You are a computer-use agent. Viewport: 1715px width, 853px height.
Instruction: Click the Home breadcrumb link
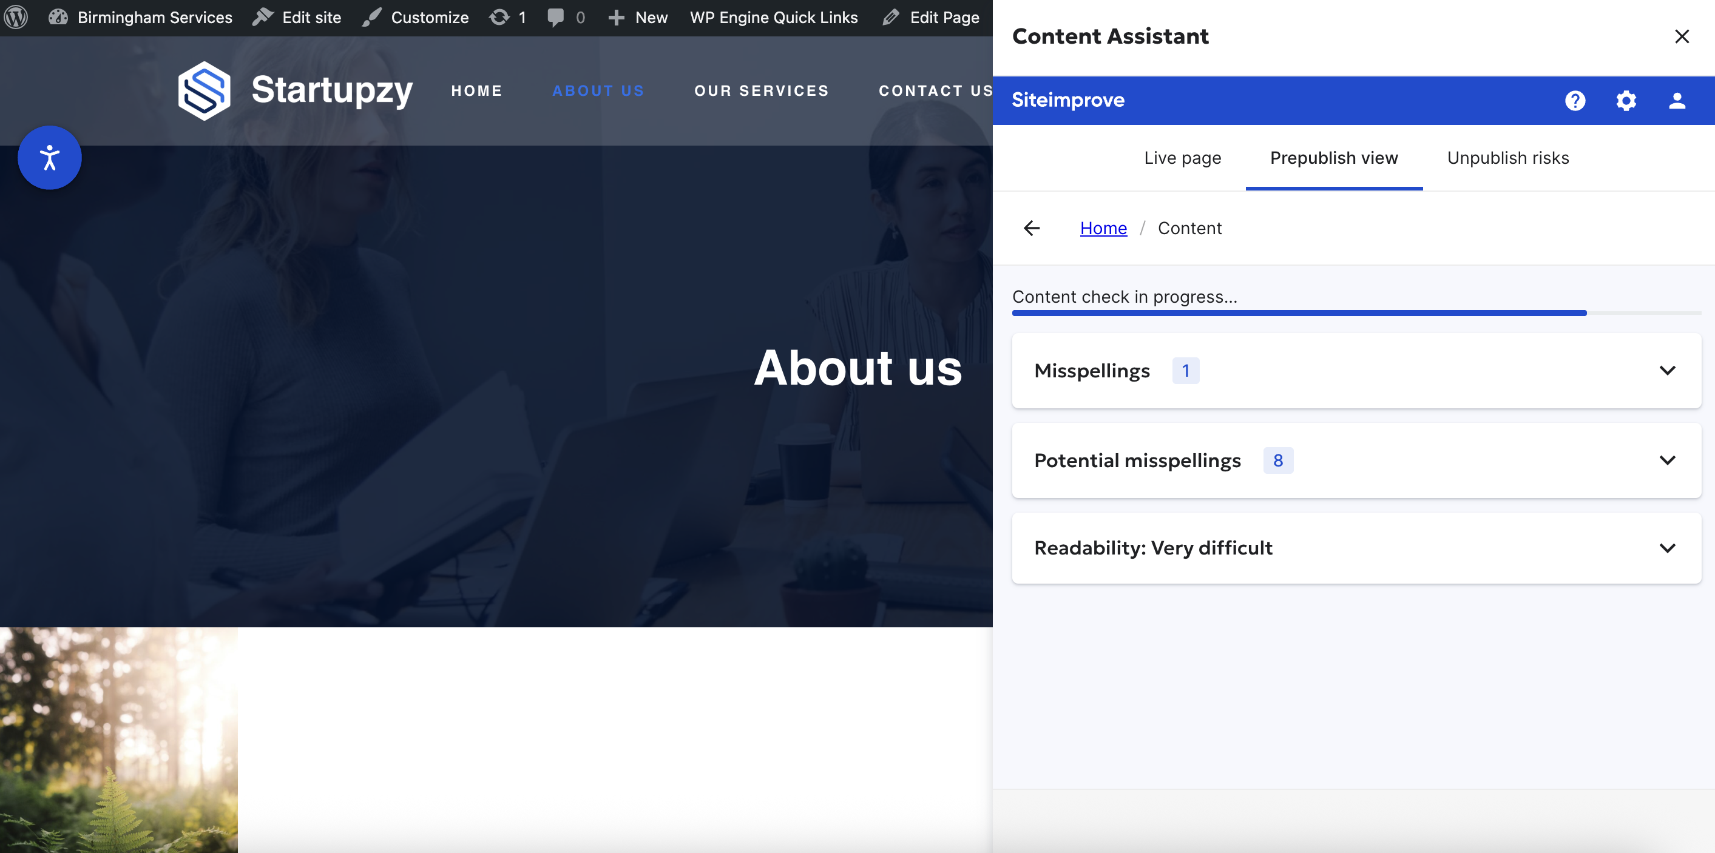pyautogui.click(x=1103, y=228)
